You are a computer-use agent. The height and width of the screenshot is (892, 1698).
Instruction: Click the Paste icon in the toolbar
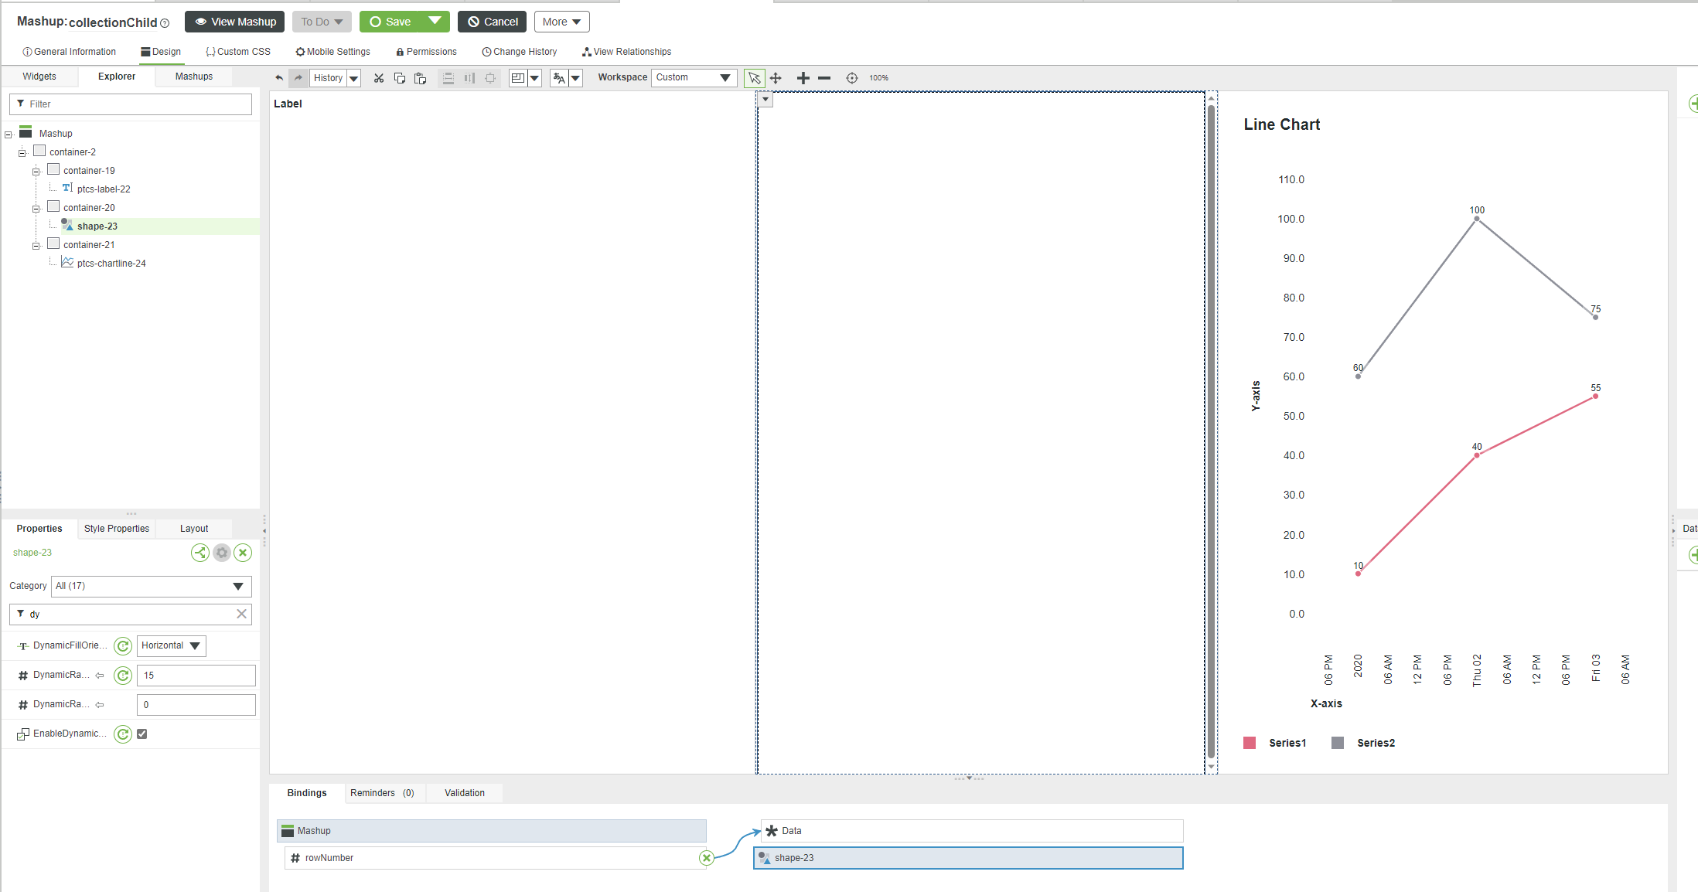(x=421, y=77)
